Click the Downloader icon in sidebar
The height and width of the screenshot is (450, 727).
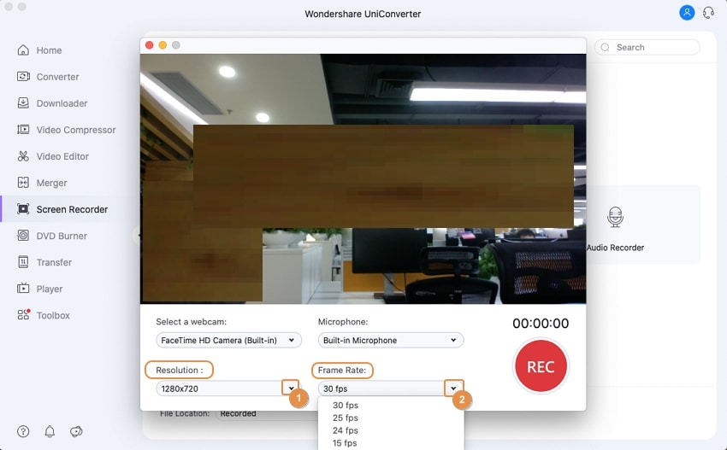coord(23,102)
